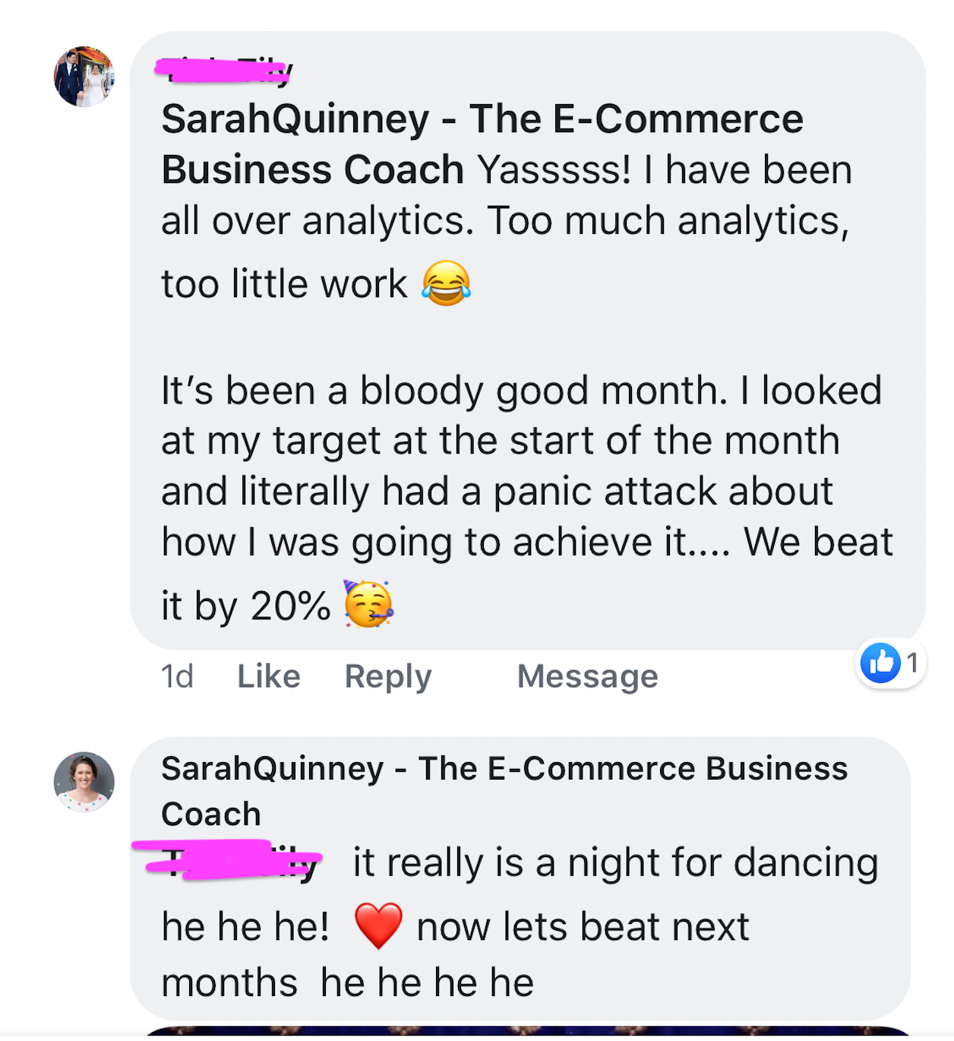954x1041 pixels.
Task: Click redacted tagged name in Sarah's reply
Action: [232, 861]
